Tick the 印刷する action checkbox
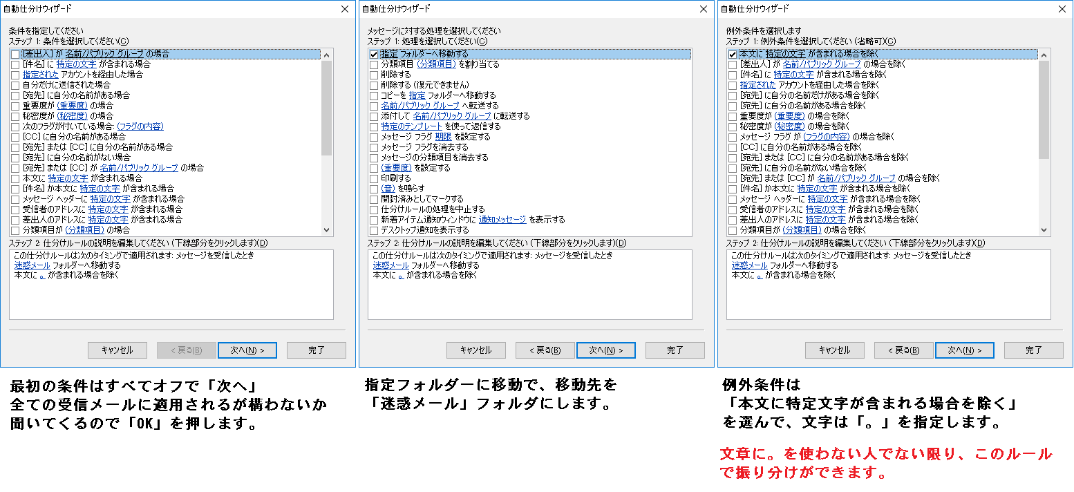 coord(374,178)
